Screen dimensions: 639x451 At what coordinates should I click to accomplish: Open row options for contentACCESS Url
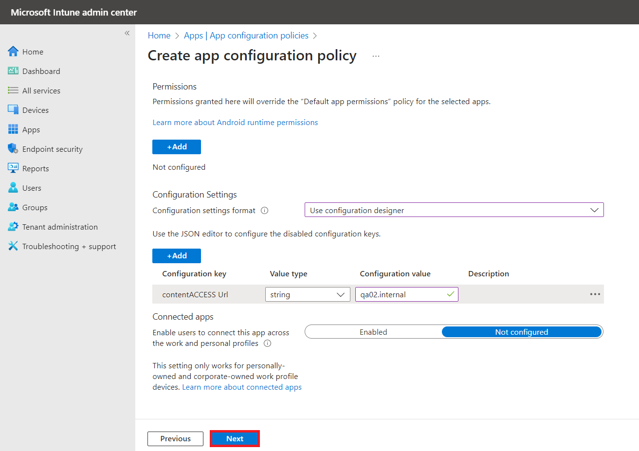click(x=595, y=294)
